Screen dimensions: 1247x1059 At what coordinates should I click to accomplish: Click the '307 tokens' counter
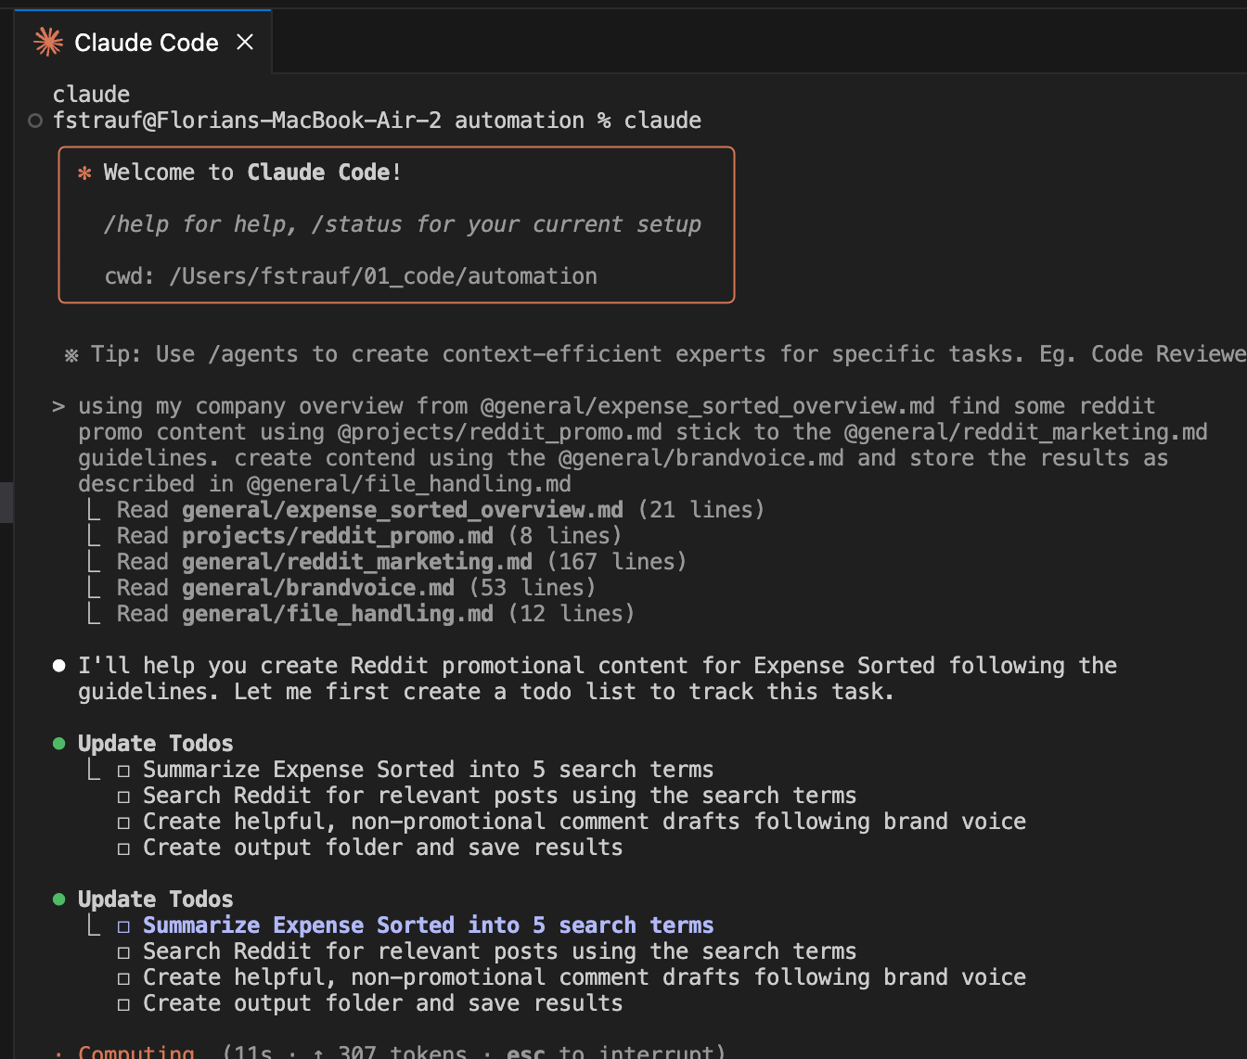(403, 1051)
